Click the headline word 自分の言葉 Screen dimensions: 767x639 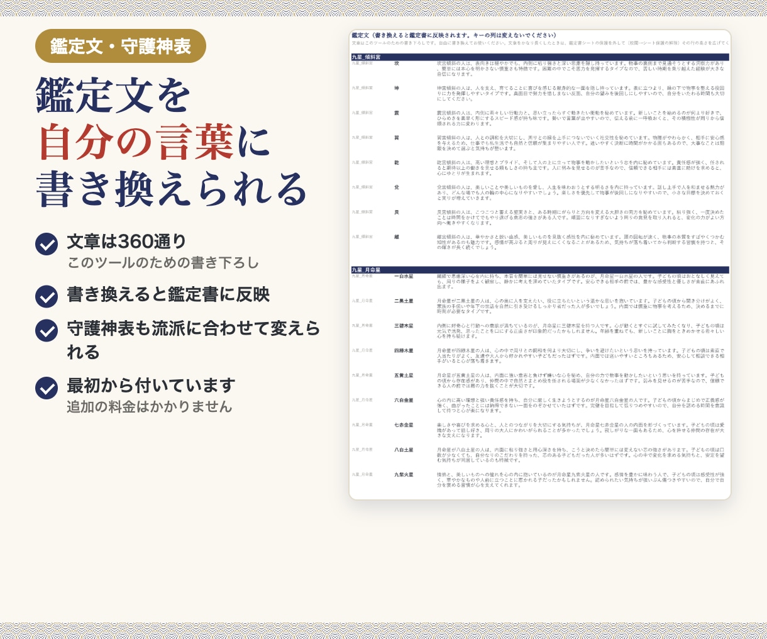(136, 142)
